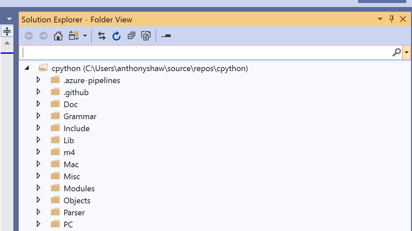Image resolution: width=412 pixels, height=231 pixels.
Task: Select the Objects folder
Action: 77,201
